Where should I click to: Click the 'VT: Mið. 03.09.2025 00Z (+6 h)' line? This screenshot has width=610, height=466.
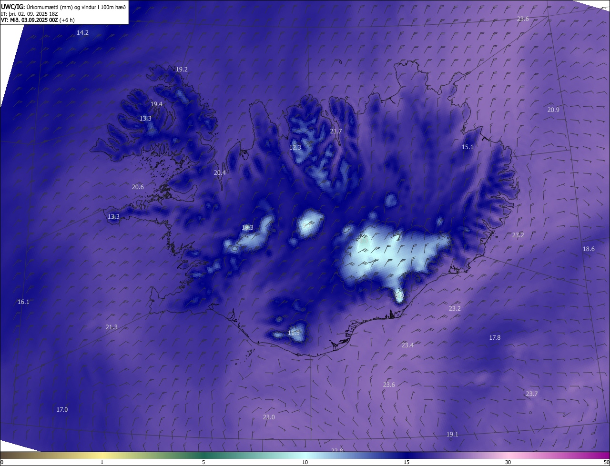coord(38,20)
